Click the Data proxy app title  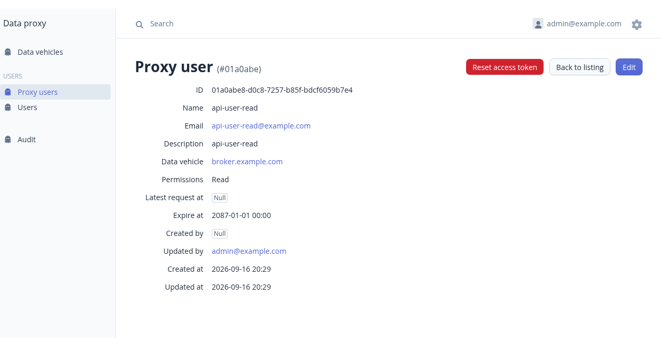pos(25,23)
